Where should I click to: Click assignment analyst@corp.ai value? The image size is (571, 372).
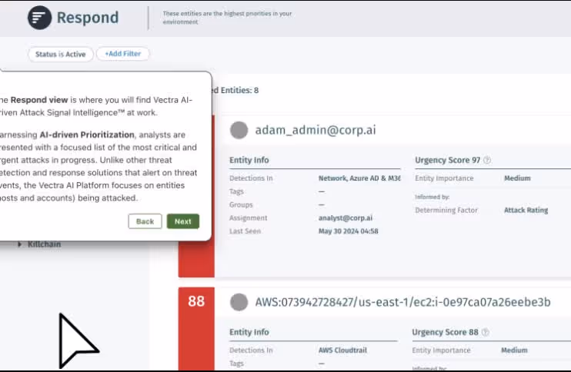pos(346,218)
